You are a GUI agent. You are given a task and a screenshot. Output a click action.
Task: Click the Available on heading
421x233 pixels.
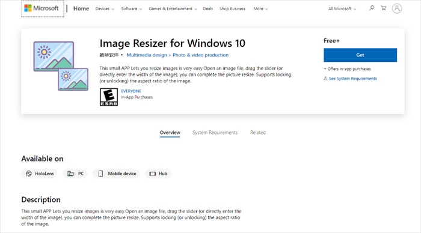[43, 159]
